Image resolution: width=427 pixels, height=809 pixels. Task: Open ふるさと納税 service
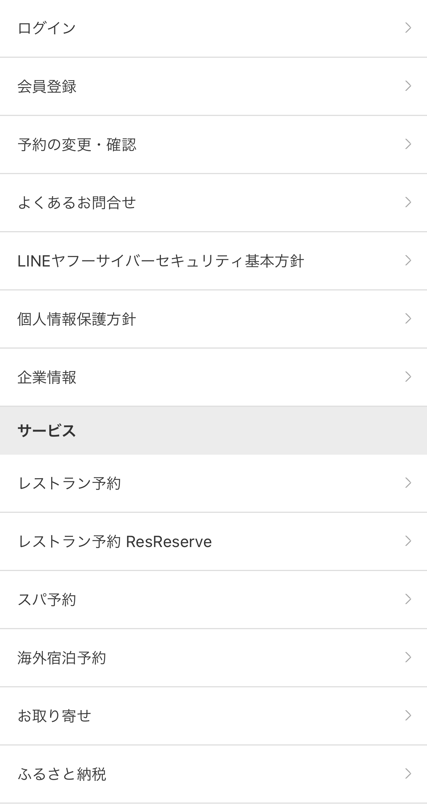(x=62, y=774)
